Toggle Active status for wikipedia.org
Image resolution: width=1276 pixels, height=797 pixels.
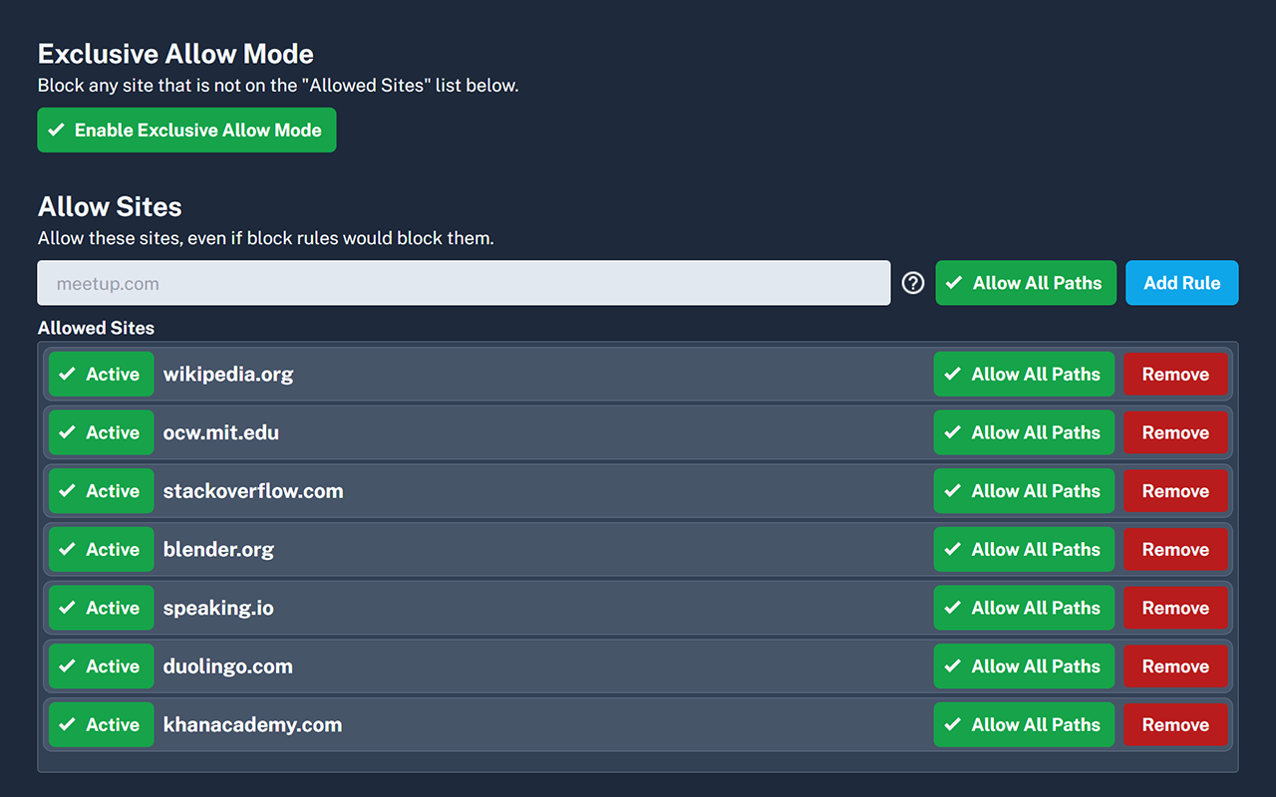[102, 375]
